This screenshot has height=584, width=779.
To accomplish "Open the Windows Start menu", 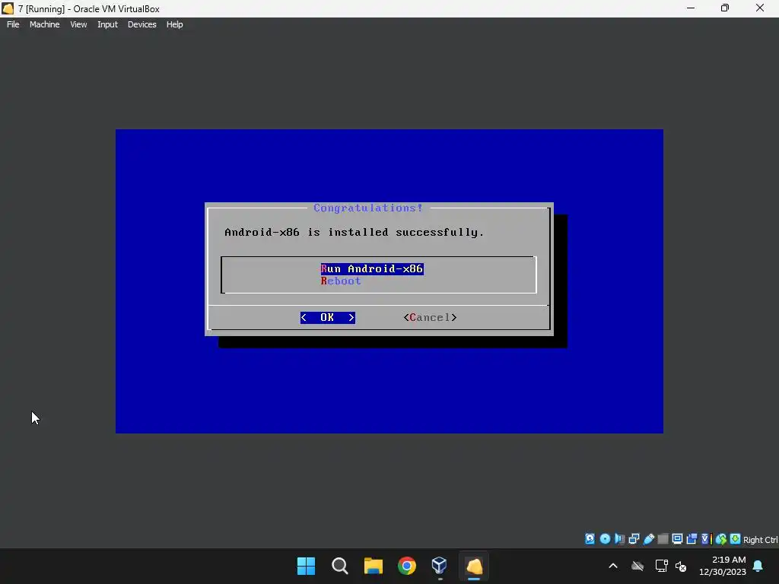I will click(x=306, y=566).
